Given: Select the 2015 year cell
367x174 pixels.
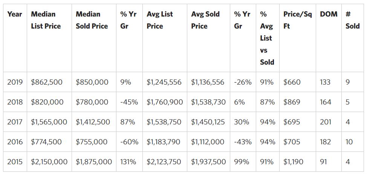Looking at the screenshot, I should pos(15,162).
